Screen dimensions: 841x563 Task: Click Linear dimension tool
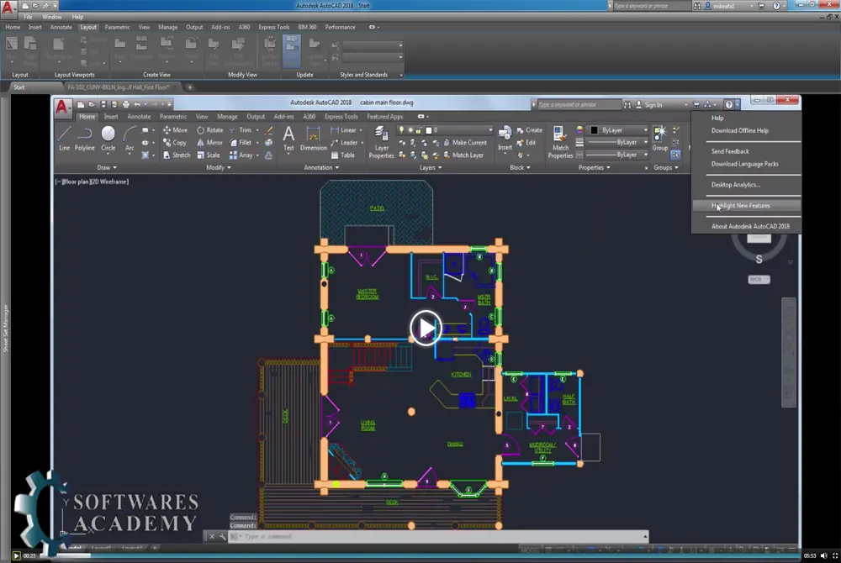(343, 130)
